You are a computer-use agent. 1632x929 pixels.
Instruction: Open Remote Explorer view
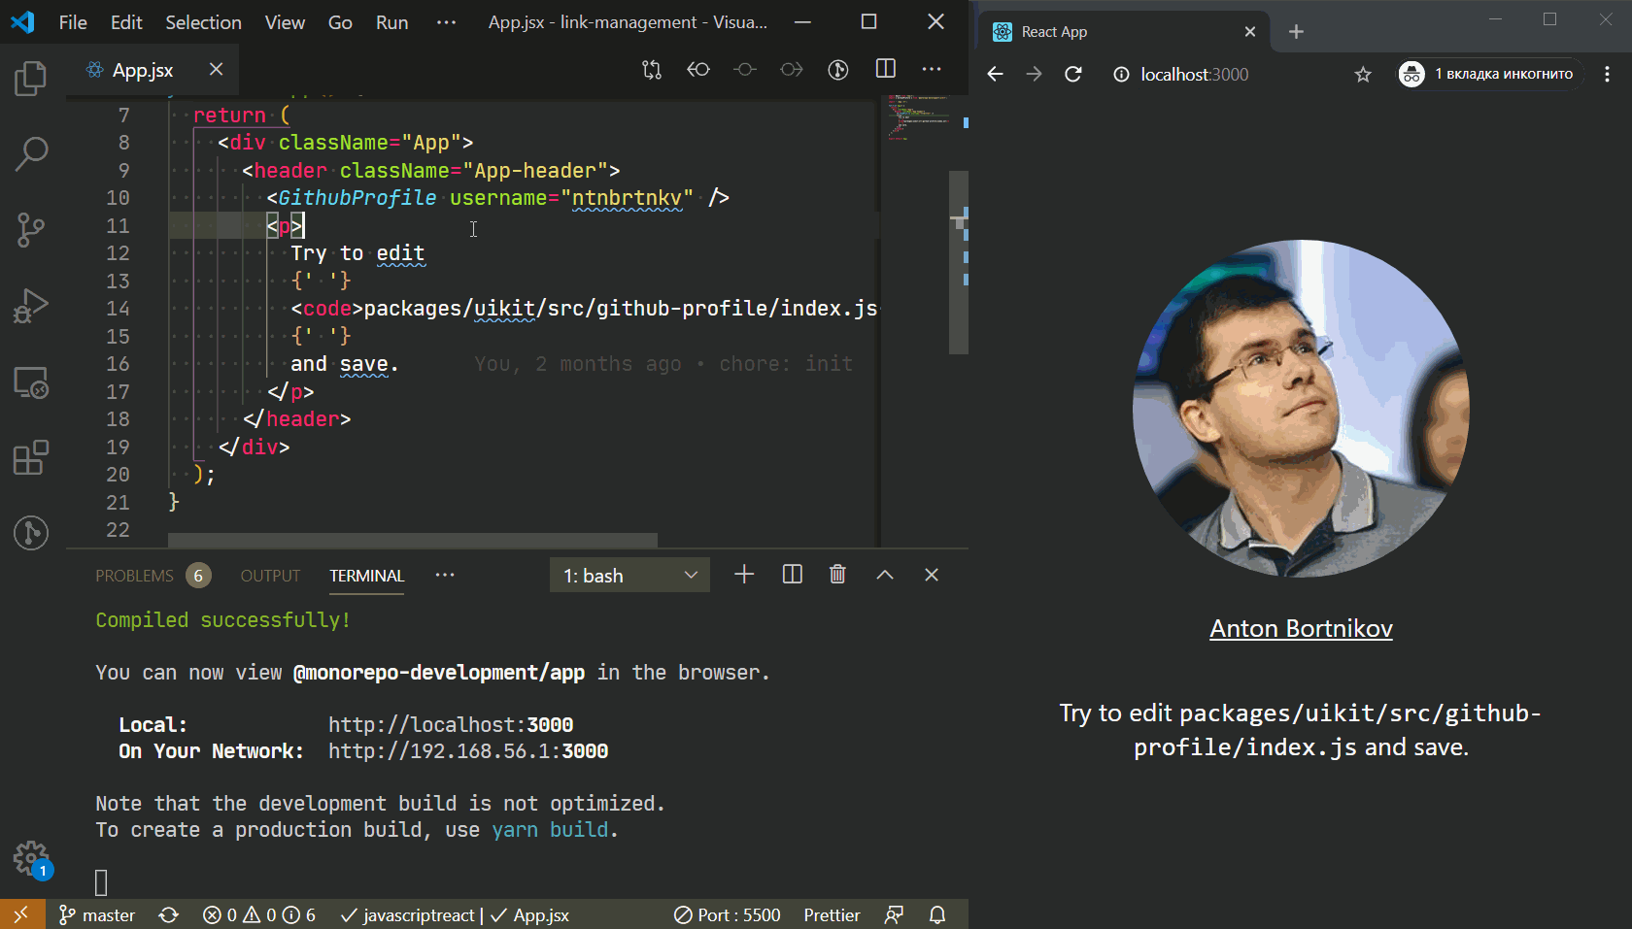(31, 382)
